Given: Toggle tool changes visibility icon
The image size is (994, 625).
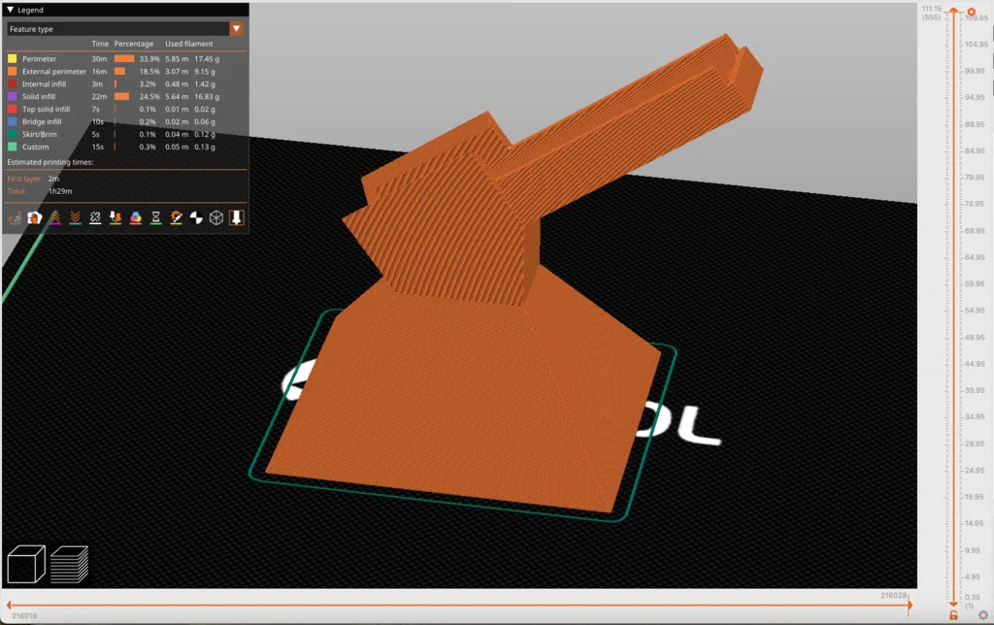Looking at the screenshot, I should point(116,218).
